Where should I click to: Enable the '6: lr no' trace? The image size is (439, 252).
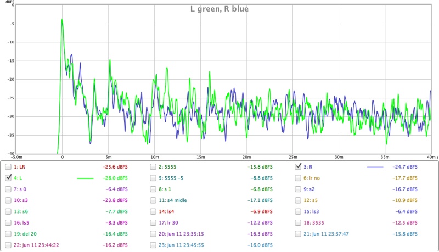298,178
